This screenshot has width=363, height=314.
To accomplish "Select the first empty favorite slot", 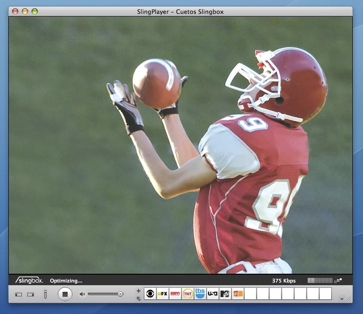I will (x=250, y=294).
